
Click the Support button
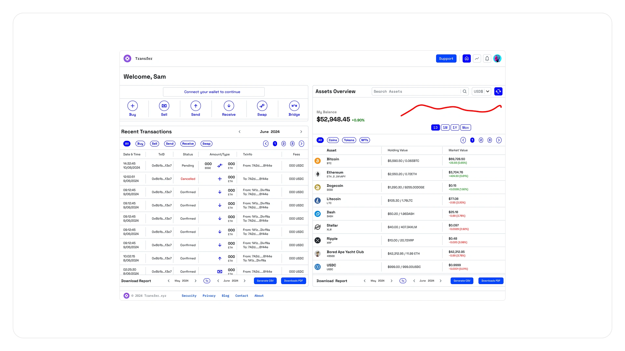446,59
